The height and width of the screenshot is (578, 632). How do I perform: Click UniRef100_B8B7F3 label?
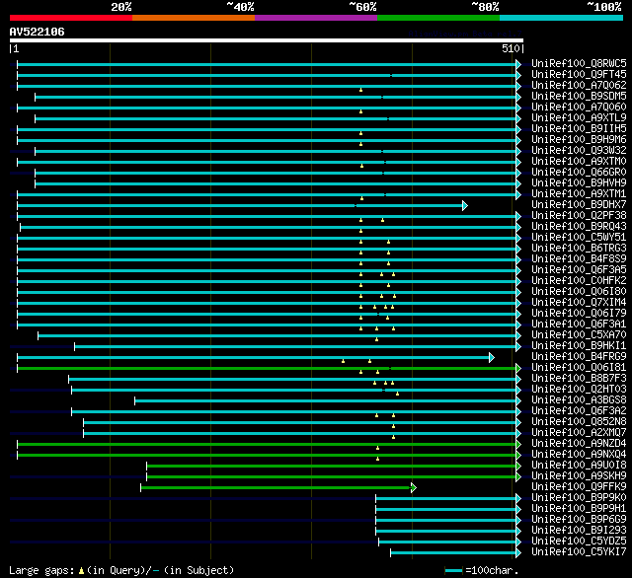579,379
